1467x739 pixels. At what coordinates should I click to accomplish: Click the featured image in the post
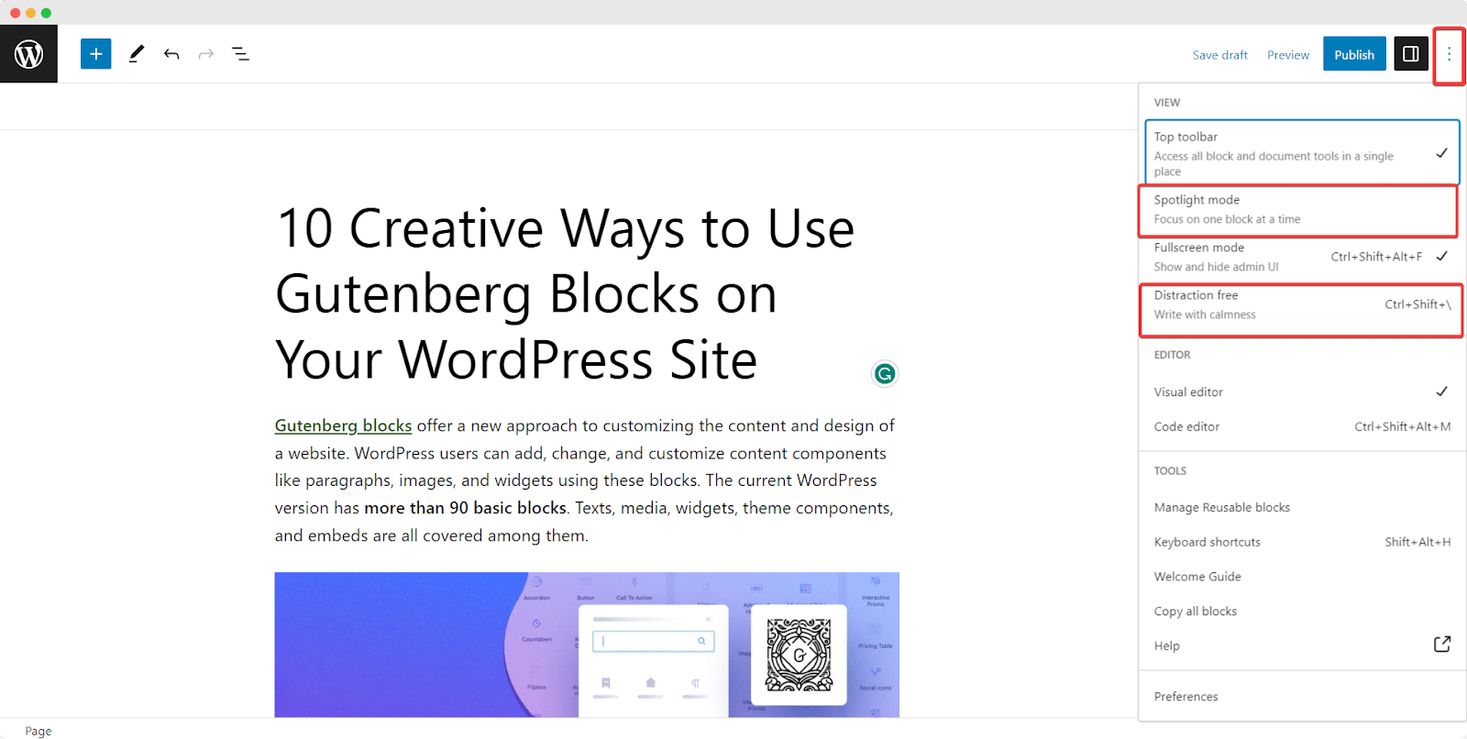(587, 645)
